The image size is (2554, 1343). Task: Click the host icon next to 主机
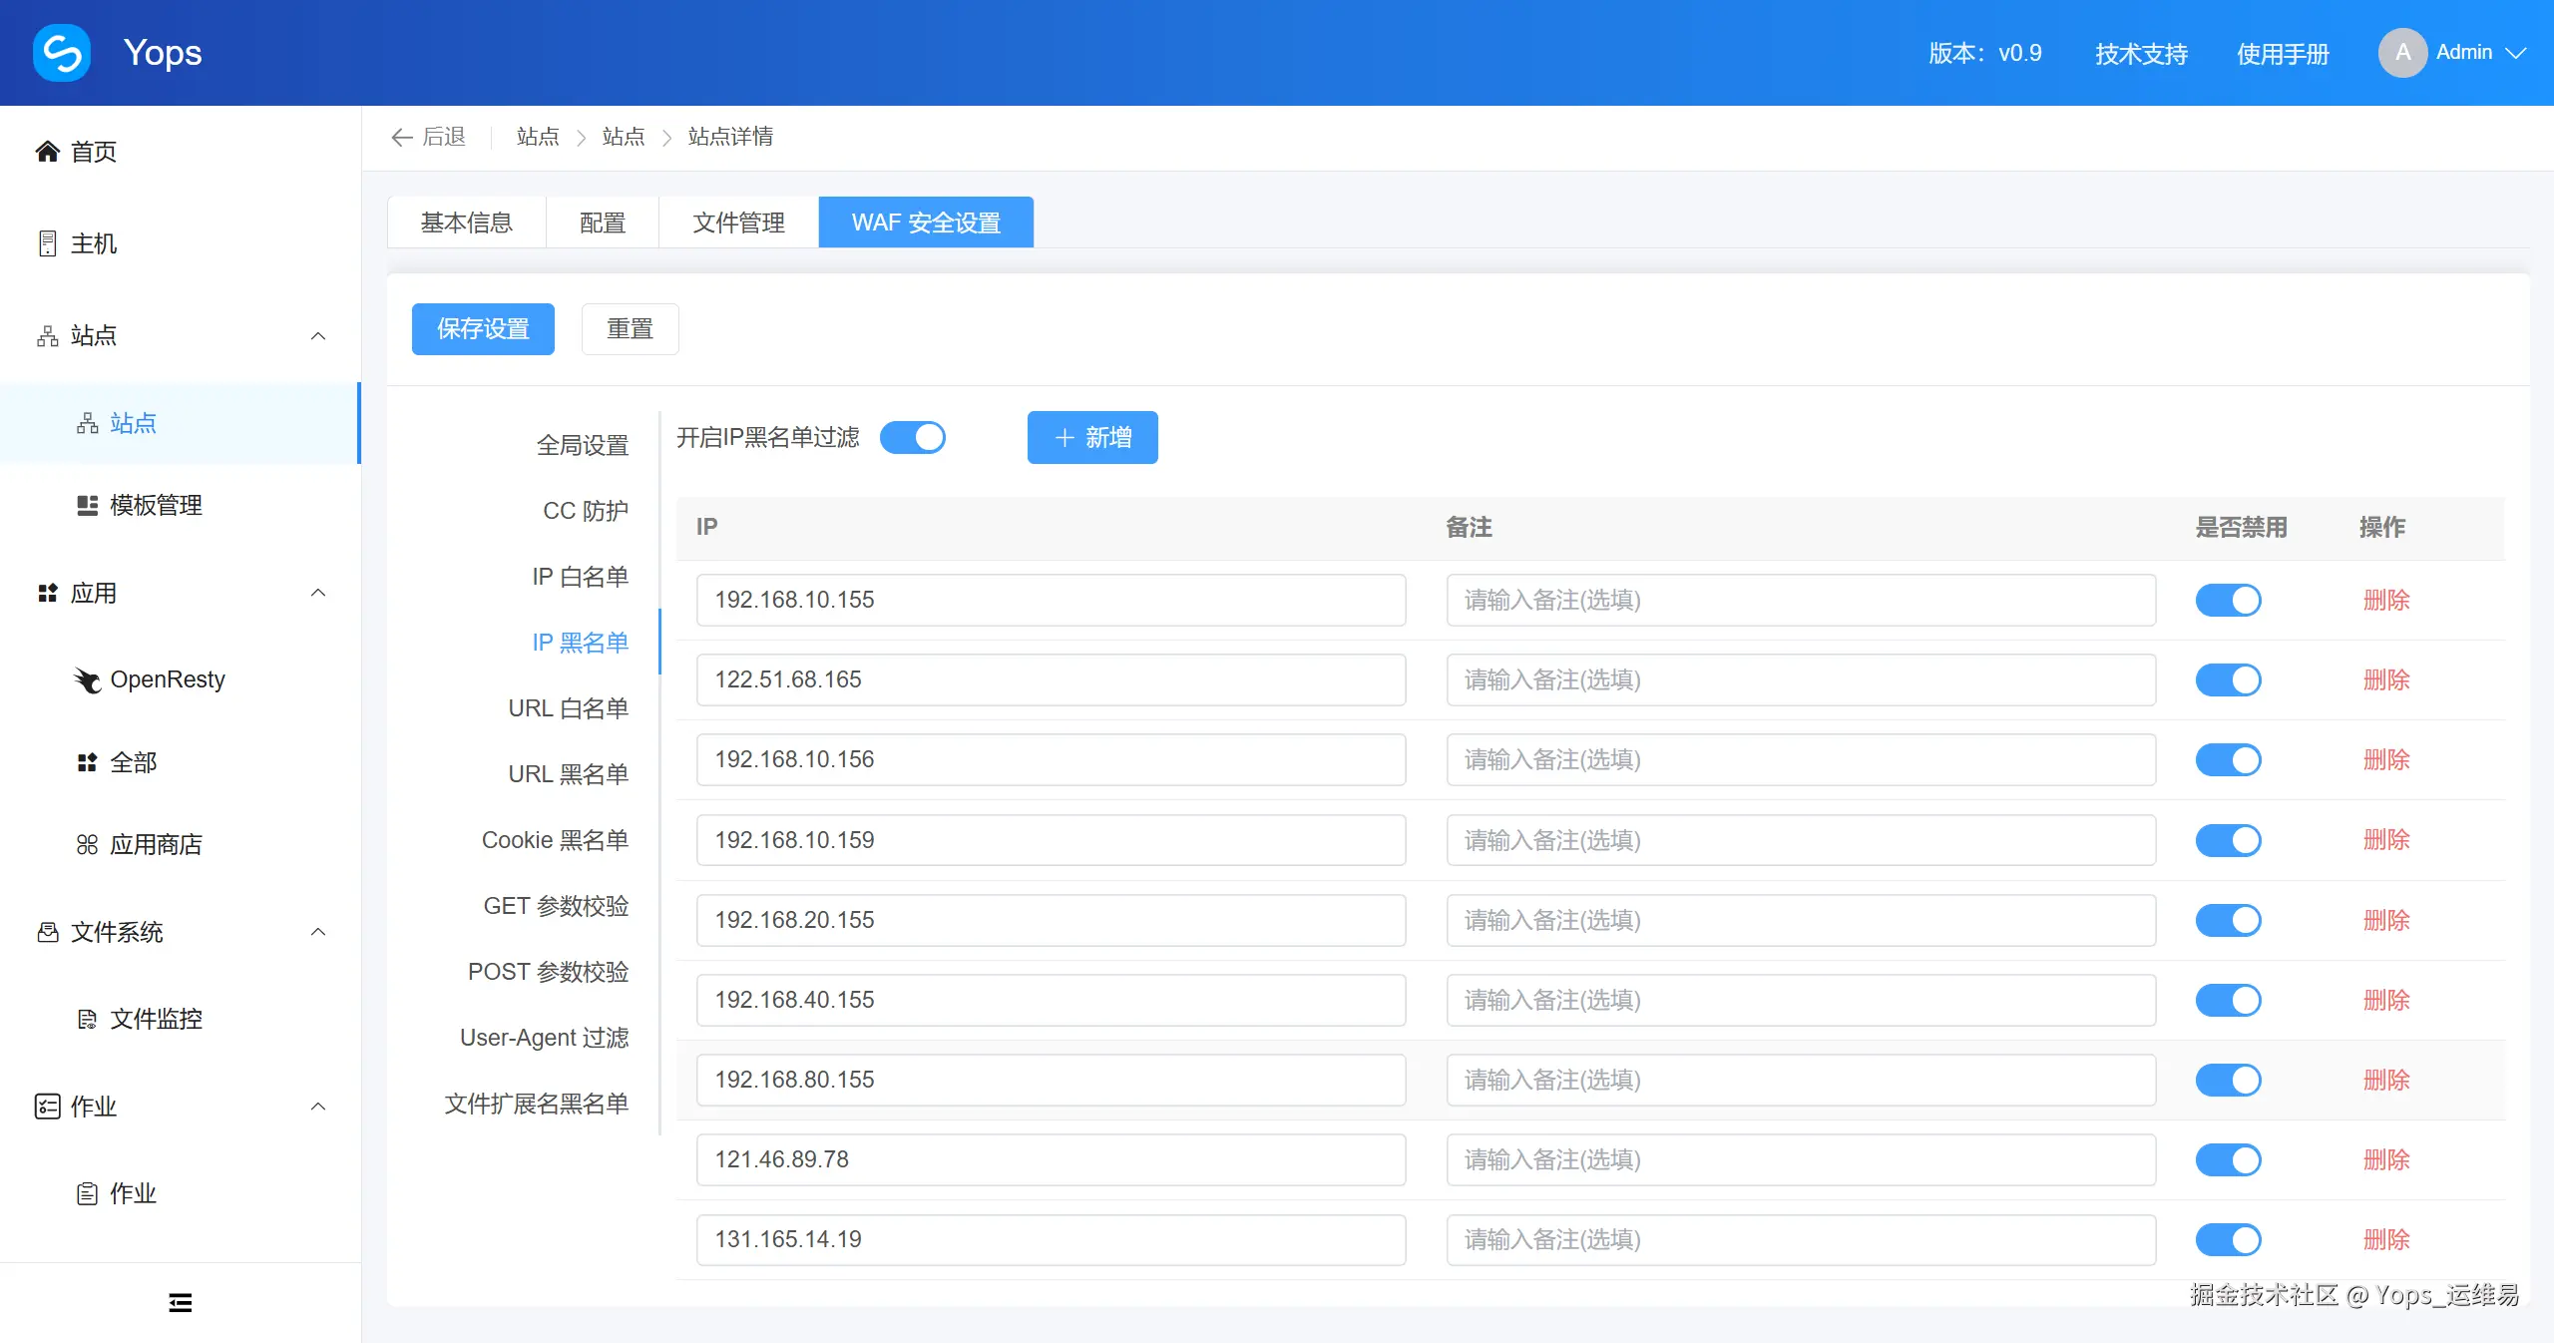[x=47, y=243]
